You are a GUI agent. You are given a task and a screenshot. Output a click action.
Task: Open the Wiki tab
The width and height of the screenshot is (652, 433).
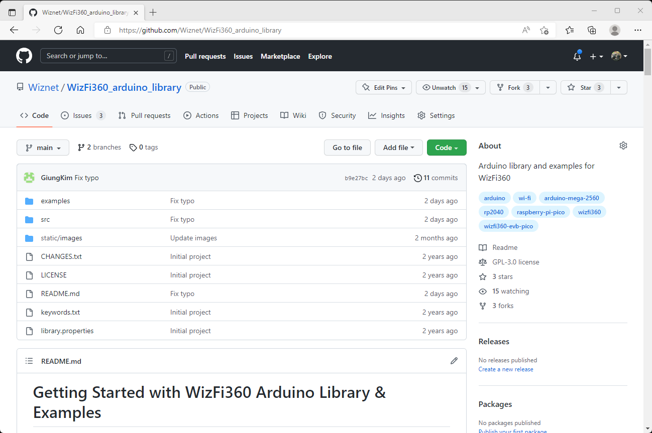point(293,115)
